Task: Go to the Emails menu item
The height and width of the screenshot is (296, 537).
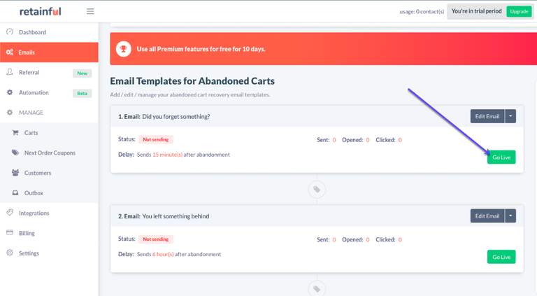Action: 49,52
